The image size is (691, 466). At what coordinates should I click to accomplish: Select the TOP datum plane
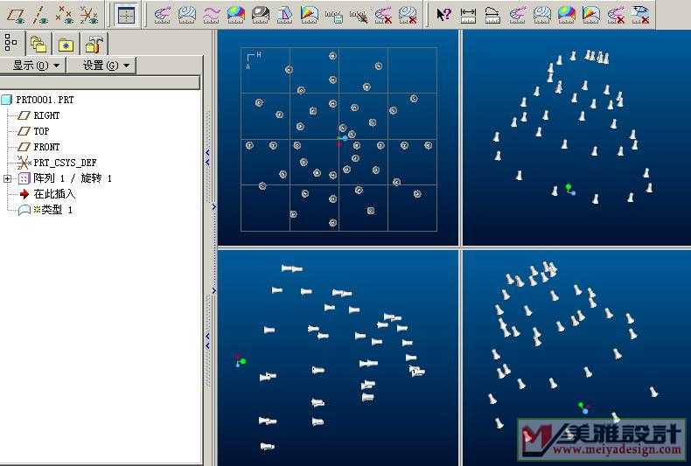(41, 131)
